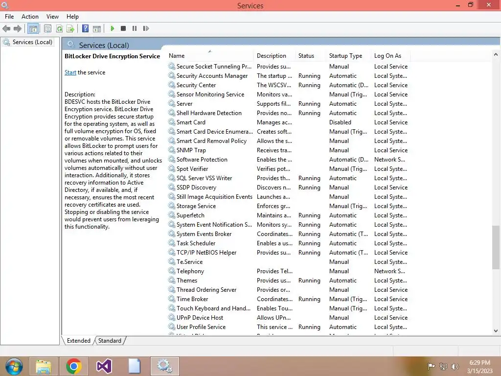Viewport: 501px width, 376px height.
Task: Click the Start the service link
Action: click(x=70, y=72)
